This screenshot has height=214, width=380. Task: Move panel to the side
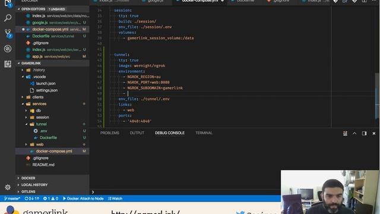(x=364, y=133)
